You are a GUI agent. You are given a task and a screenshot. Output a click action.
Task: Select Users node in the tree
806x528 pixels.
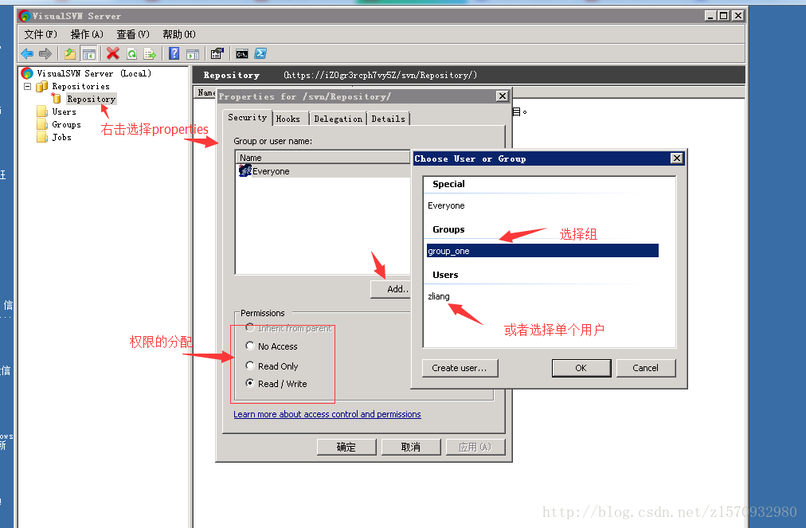[x=65, y=111]
